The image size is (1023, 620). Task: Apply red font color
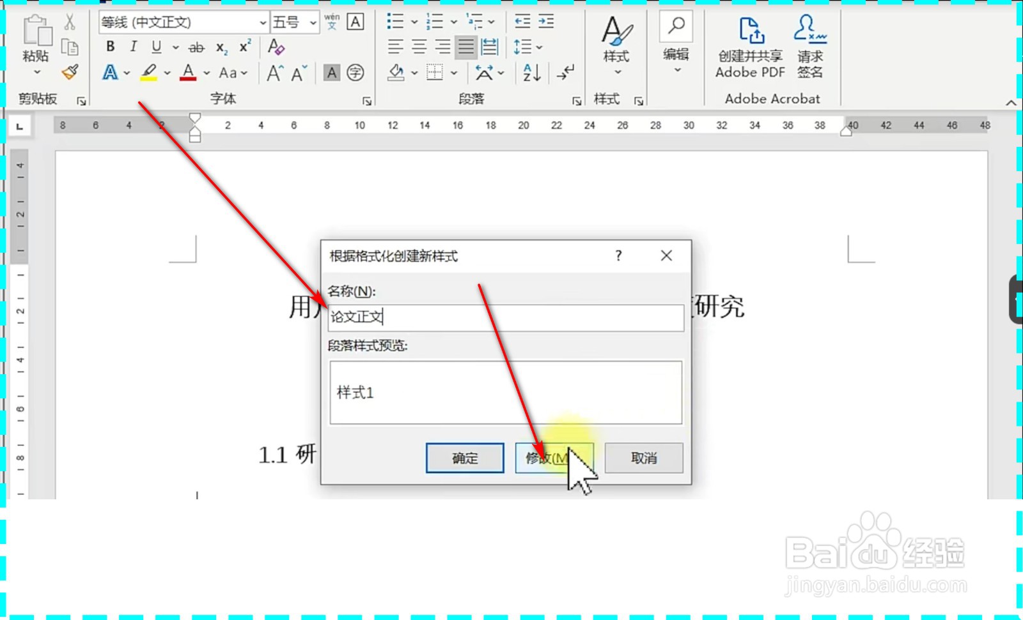point(188,72)
